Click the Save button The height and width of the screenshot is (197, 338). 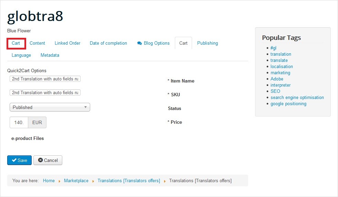point(19,160)
